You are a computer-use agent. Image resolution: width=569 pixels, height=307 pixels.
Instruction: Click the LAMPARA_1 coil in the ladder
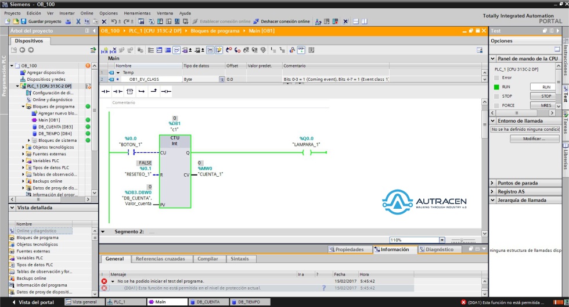[307, 152]
